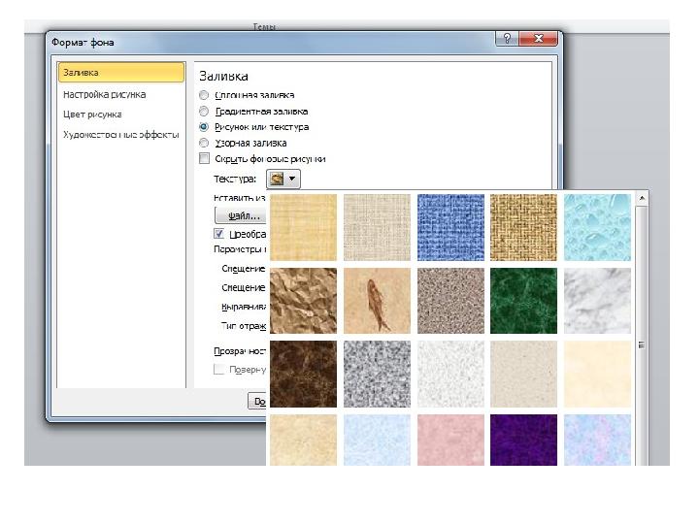Click the texture gallery scrollbar grip

click(642, 344)
